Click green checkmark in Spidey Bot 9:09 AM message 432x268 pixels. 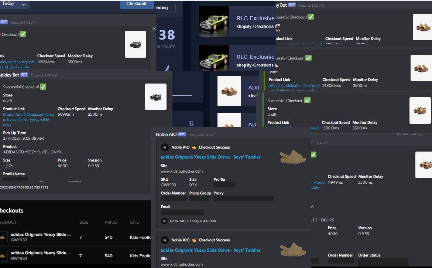click(43, 86)
